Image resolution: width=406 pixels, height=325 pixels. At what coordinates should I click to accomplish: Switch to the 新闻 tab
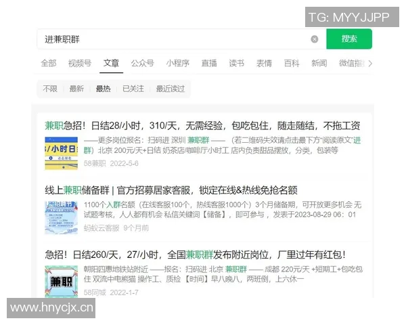click(319, 63)
